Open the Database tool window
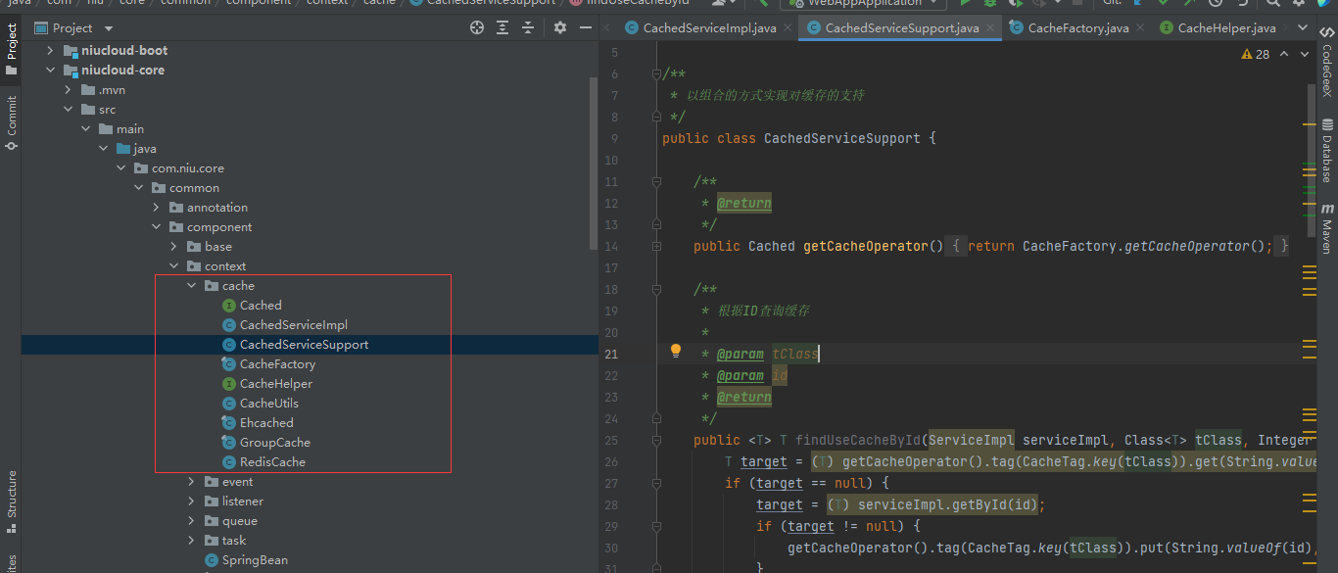Screen dimensions: 1338x573 (1327, 151)
